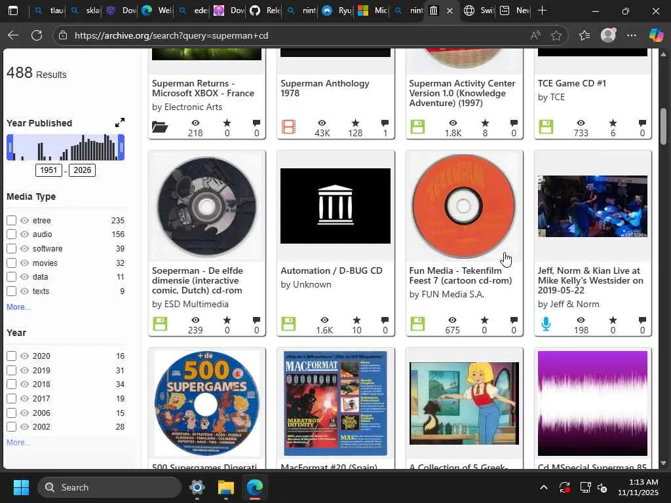The image size is (671, 503).
Task: Expand more Media Type options
Action: [18, 307]
